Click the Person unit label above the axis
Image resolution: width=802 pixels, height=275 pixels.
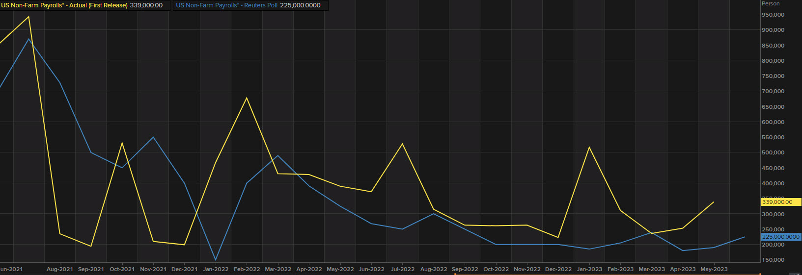770,3
